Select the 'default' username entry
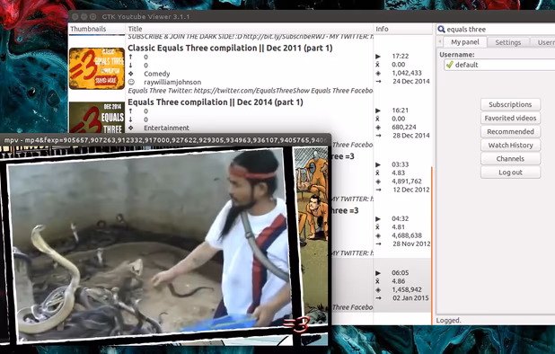 [x=499, y=65]
